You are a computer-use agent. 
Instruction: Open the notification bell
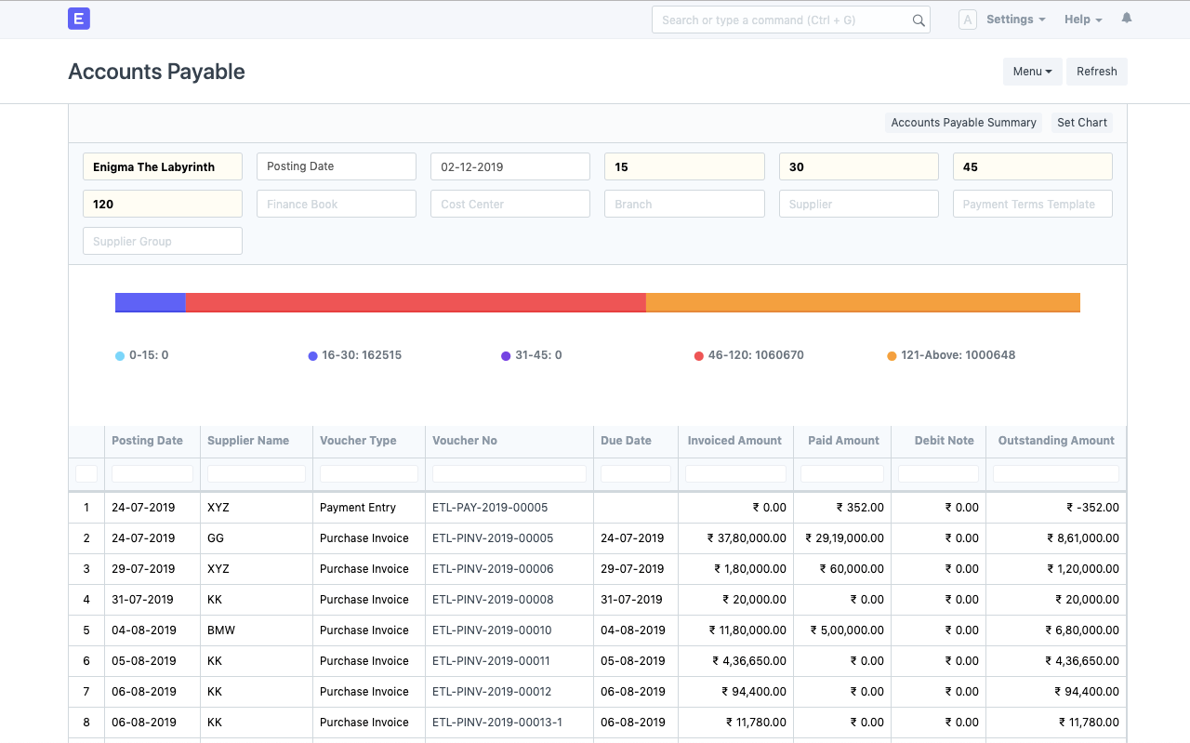[x=1126, y=17]
